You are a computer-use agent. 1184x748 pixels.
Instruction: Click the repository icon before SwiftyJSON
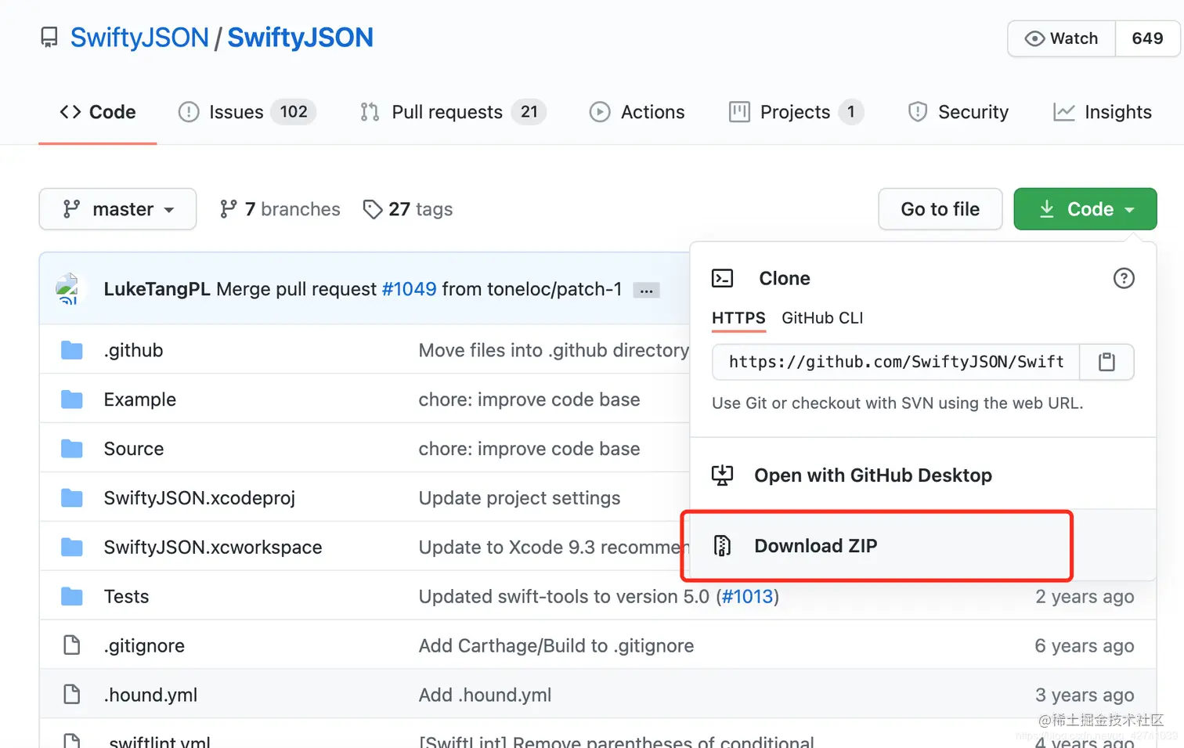49,38
